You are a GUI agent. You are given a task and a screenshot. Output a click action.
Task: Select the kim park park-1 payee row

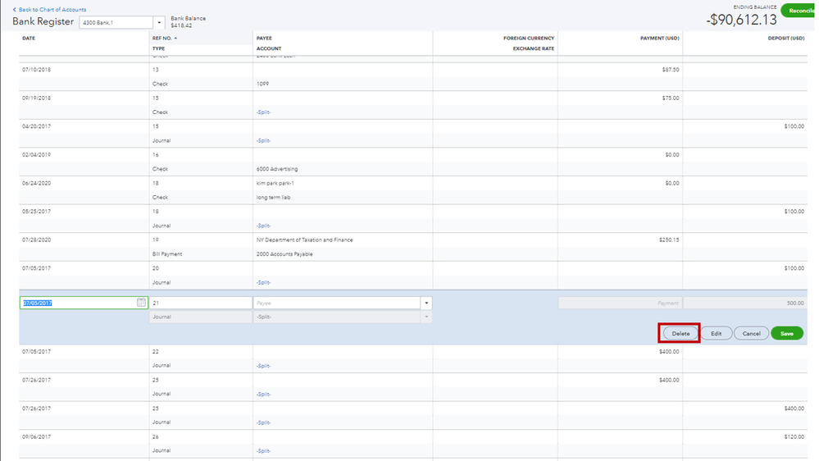click(x=275, y=184)
